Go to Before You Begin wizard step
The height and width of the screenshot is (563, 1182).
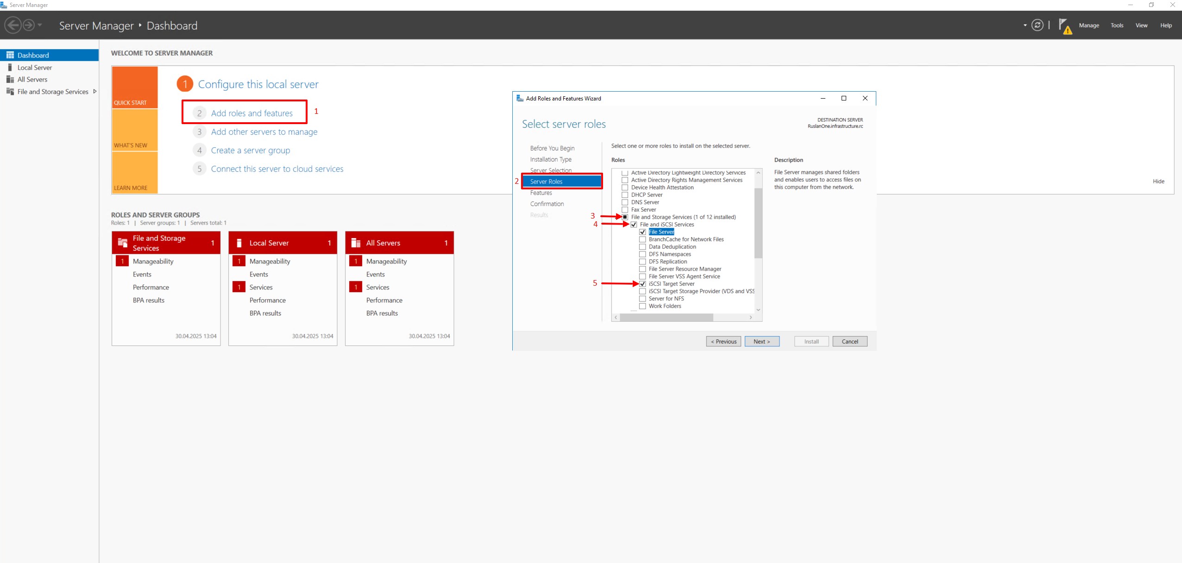click(x=552, y=148)
